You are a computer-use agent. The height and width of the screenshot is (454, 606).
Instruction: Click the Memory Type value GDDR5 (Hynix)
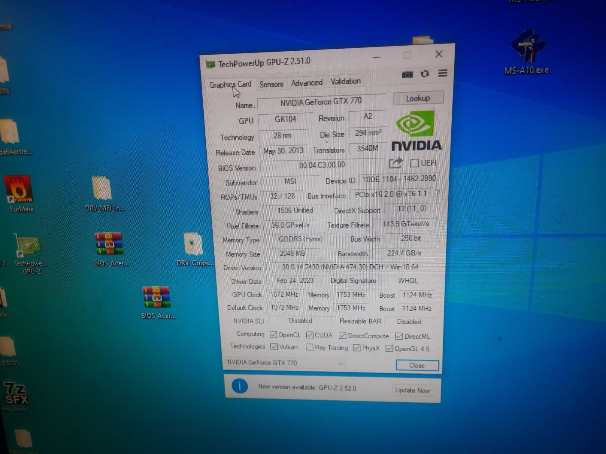point(301,239)
